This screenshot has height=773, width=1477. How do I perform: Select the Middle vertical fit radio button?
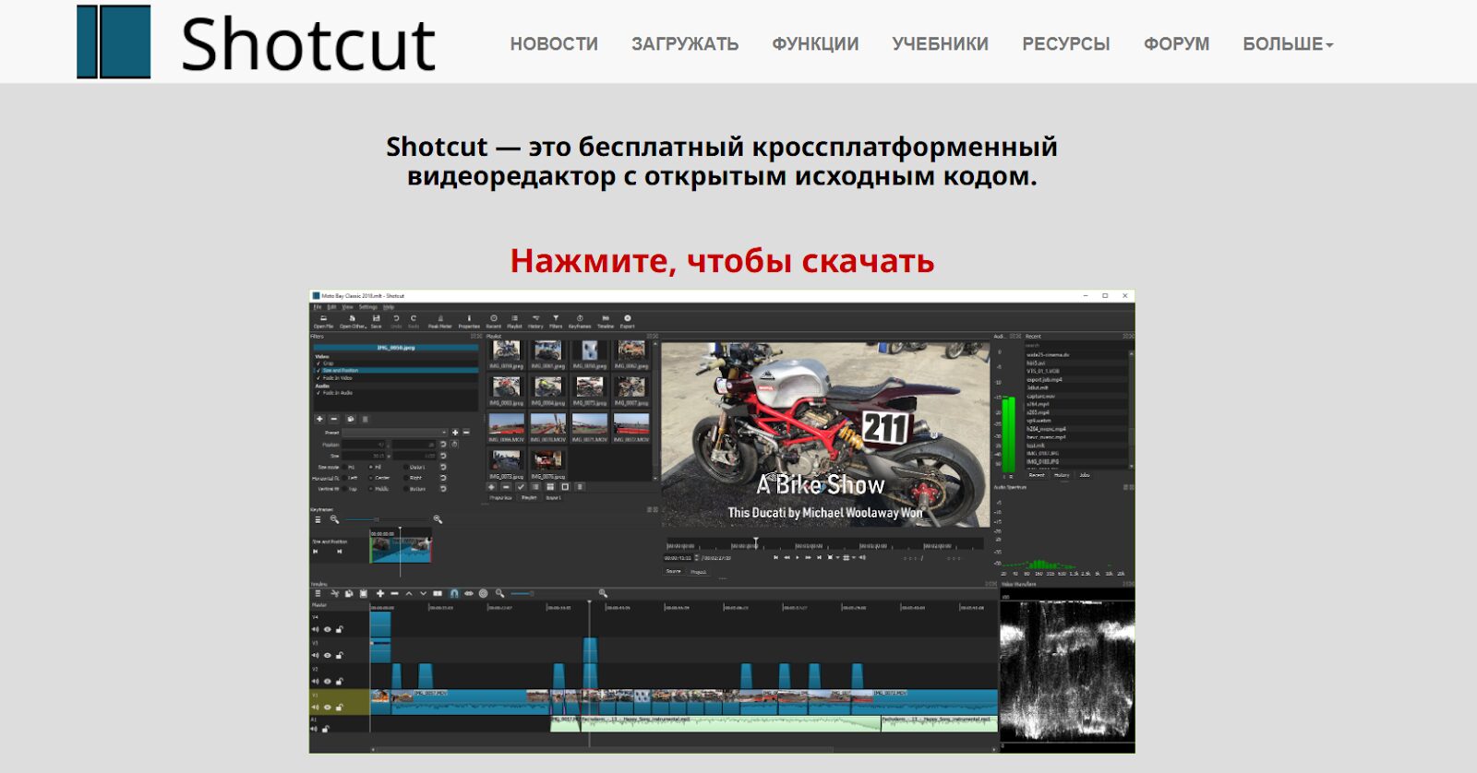[x=370, y=489]
